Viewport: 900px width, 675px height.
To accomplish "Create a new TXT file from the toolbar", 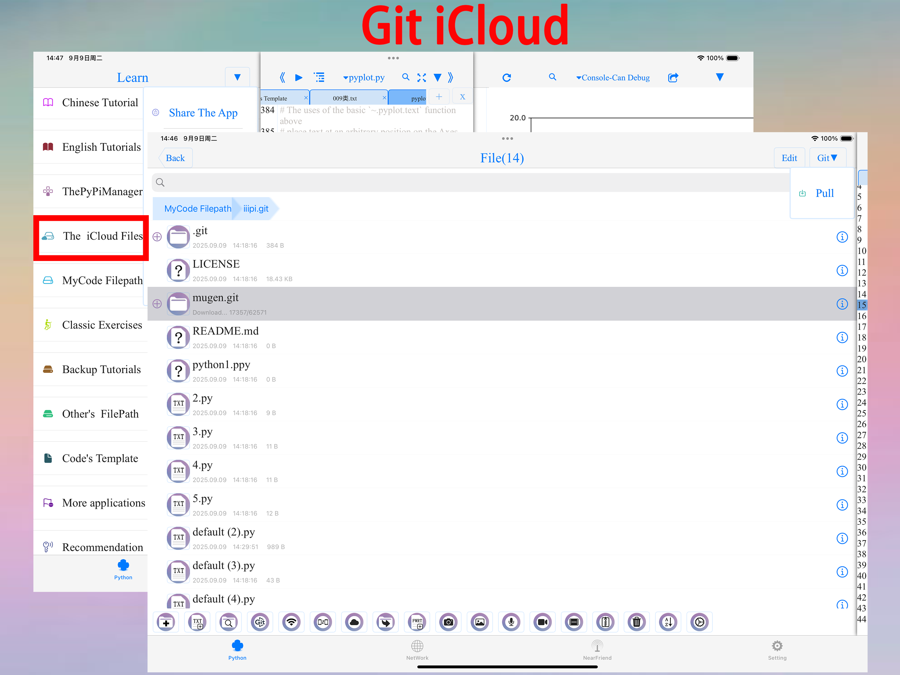I will point(197,622).
